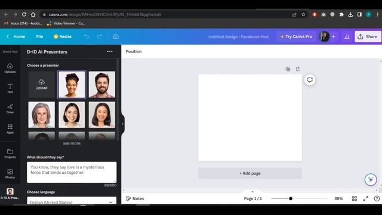Viewport: 382px width, 215px height.
Task: Undo the last action
Action: click(87, 36)
